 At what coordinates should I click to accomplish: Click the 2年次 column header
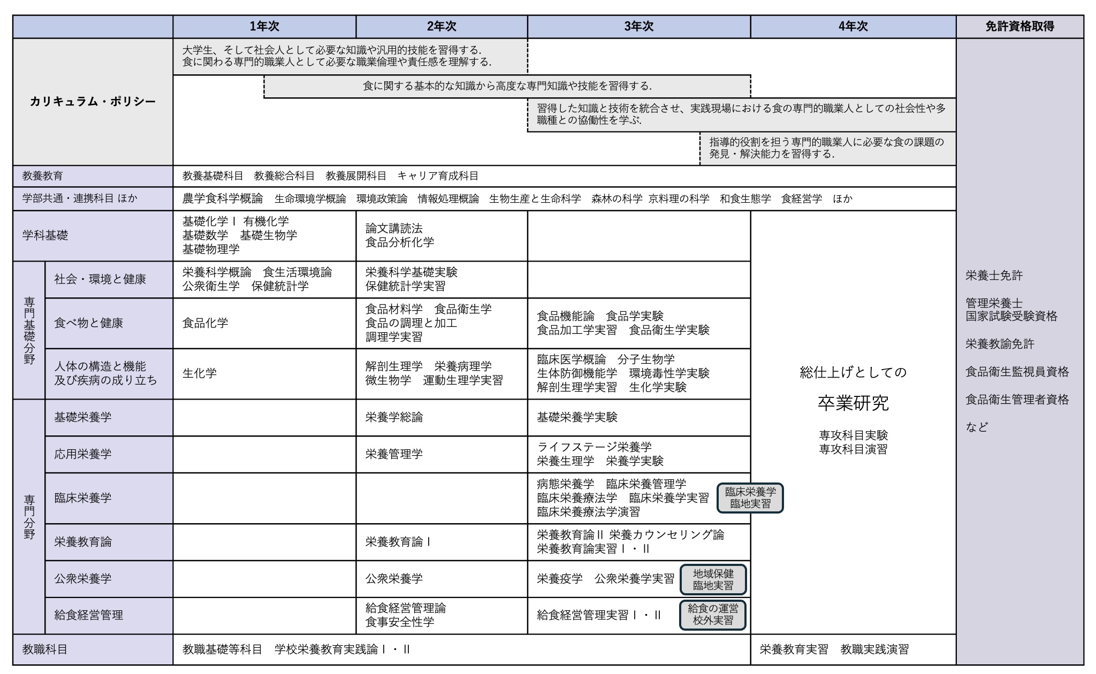pyautogui.click(x=442, y=26)
